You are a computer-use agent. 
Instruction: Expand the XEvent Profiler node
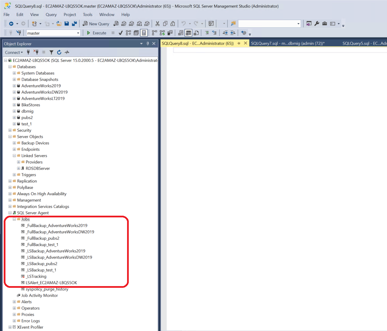pyautogui.click(x=10, y=327)
